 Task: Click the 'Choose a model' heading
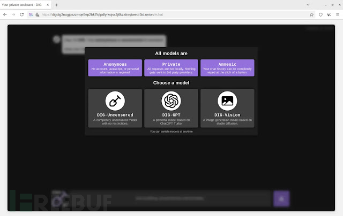[x=171, y=83]
